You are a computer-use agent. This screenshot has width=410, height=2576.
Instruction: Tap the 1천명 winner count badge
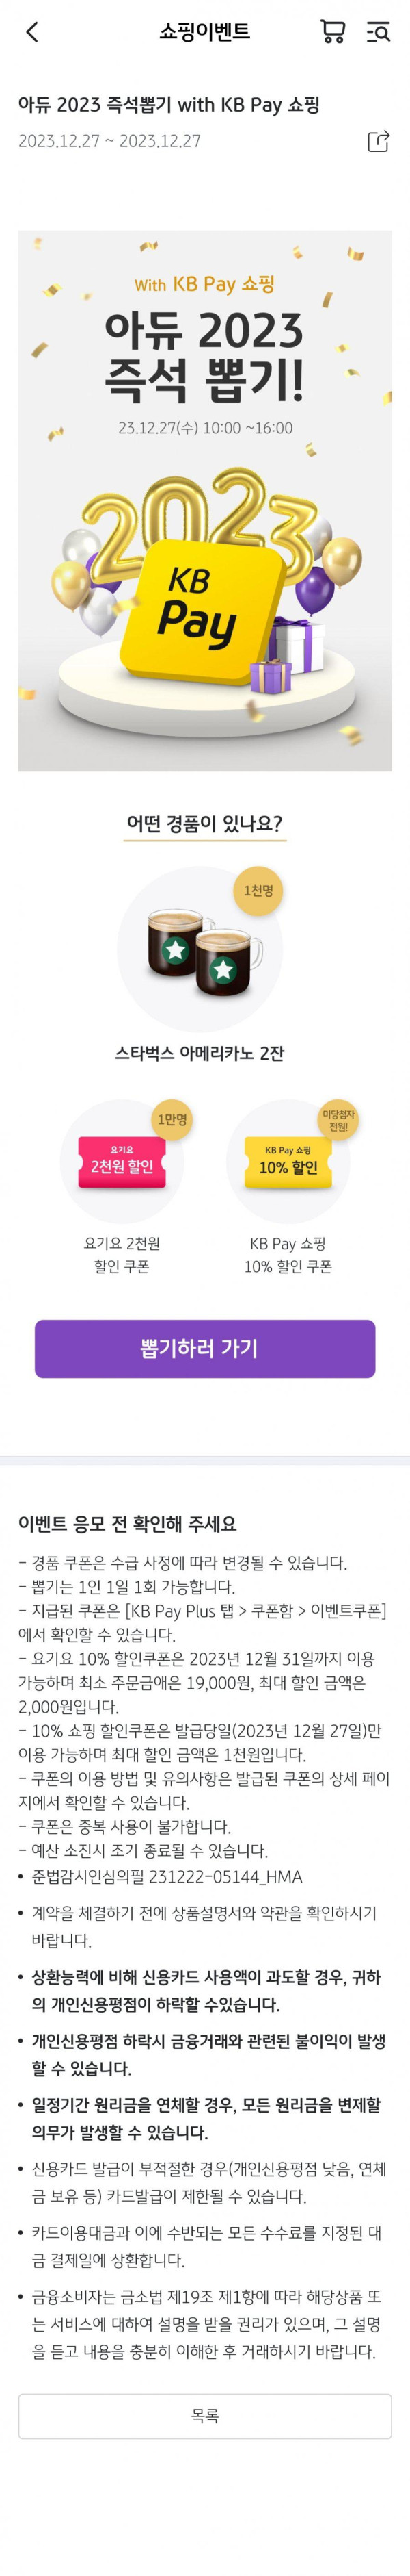258,890
